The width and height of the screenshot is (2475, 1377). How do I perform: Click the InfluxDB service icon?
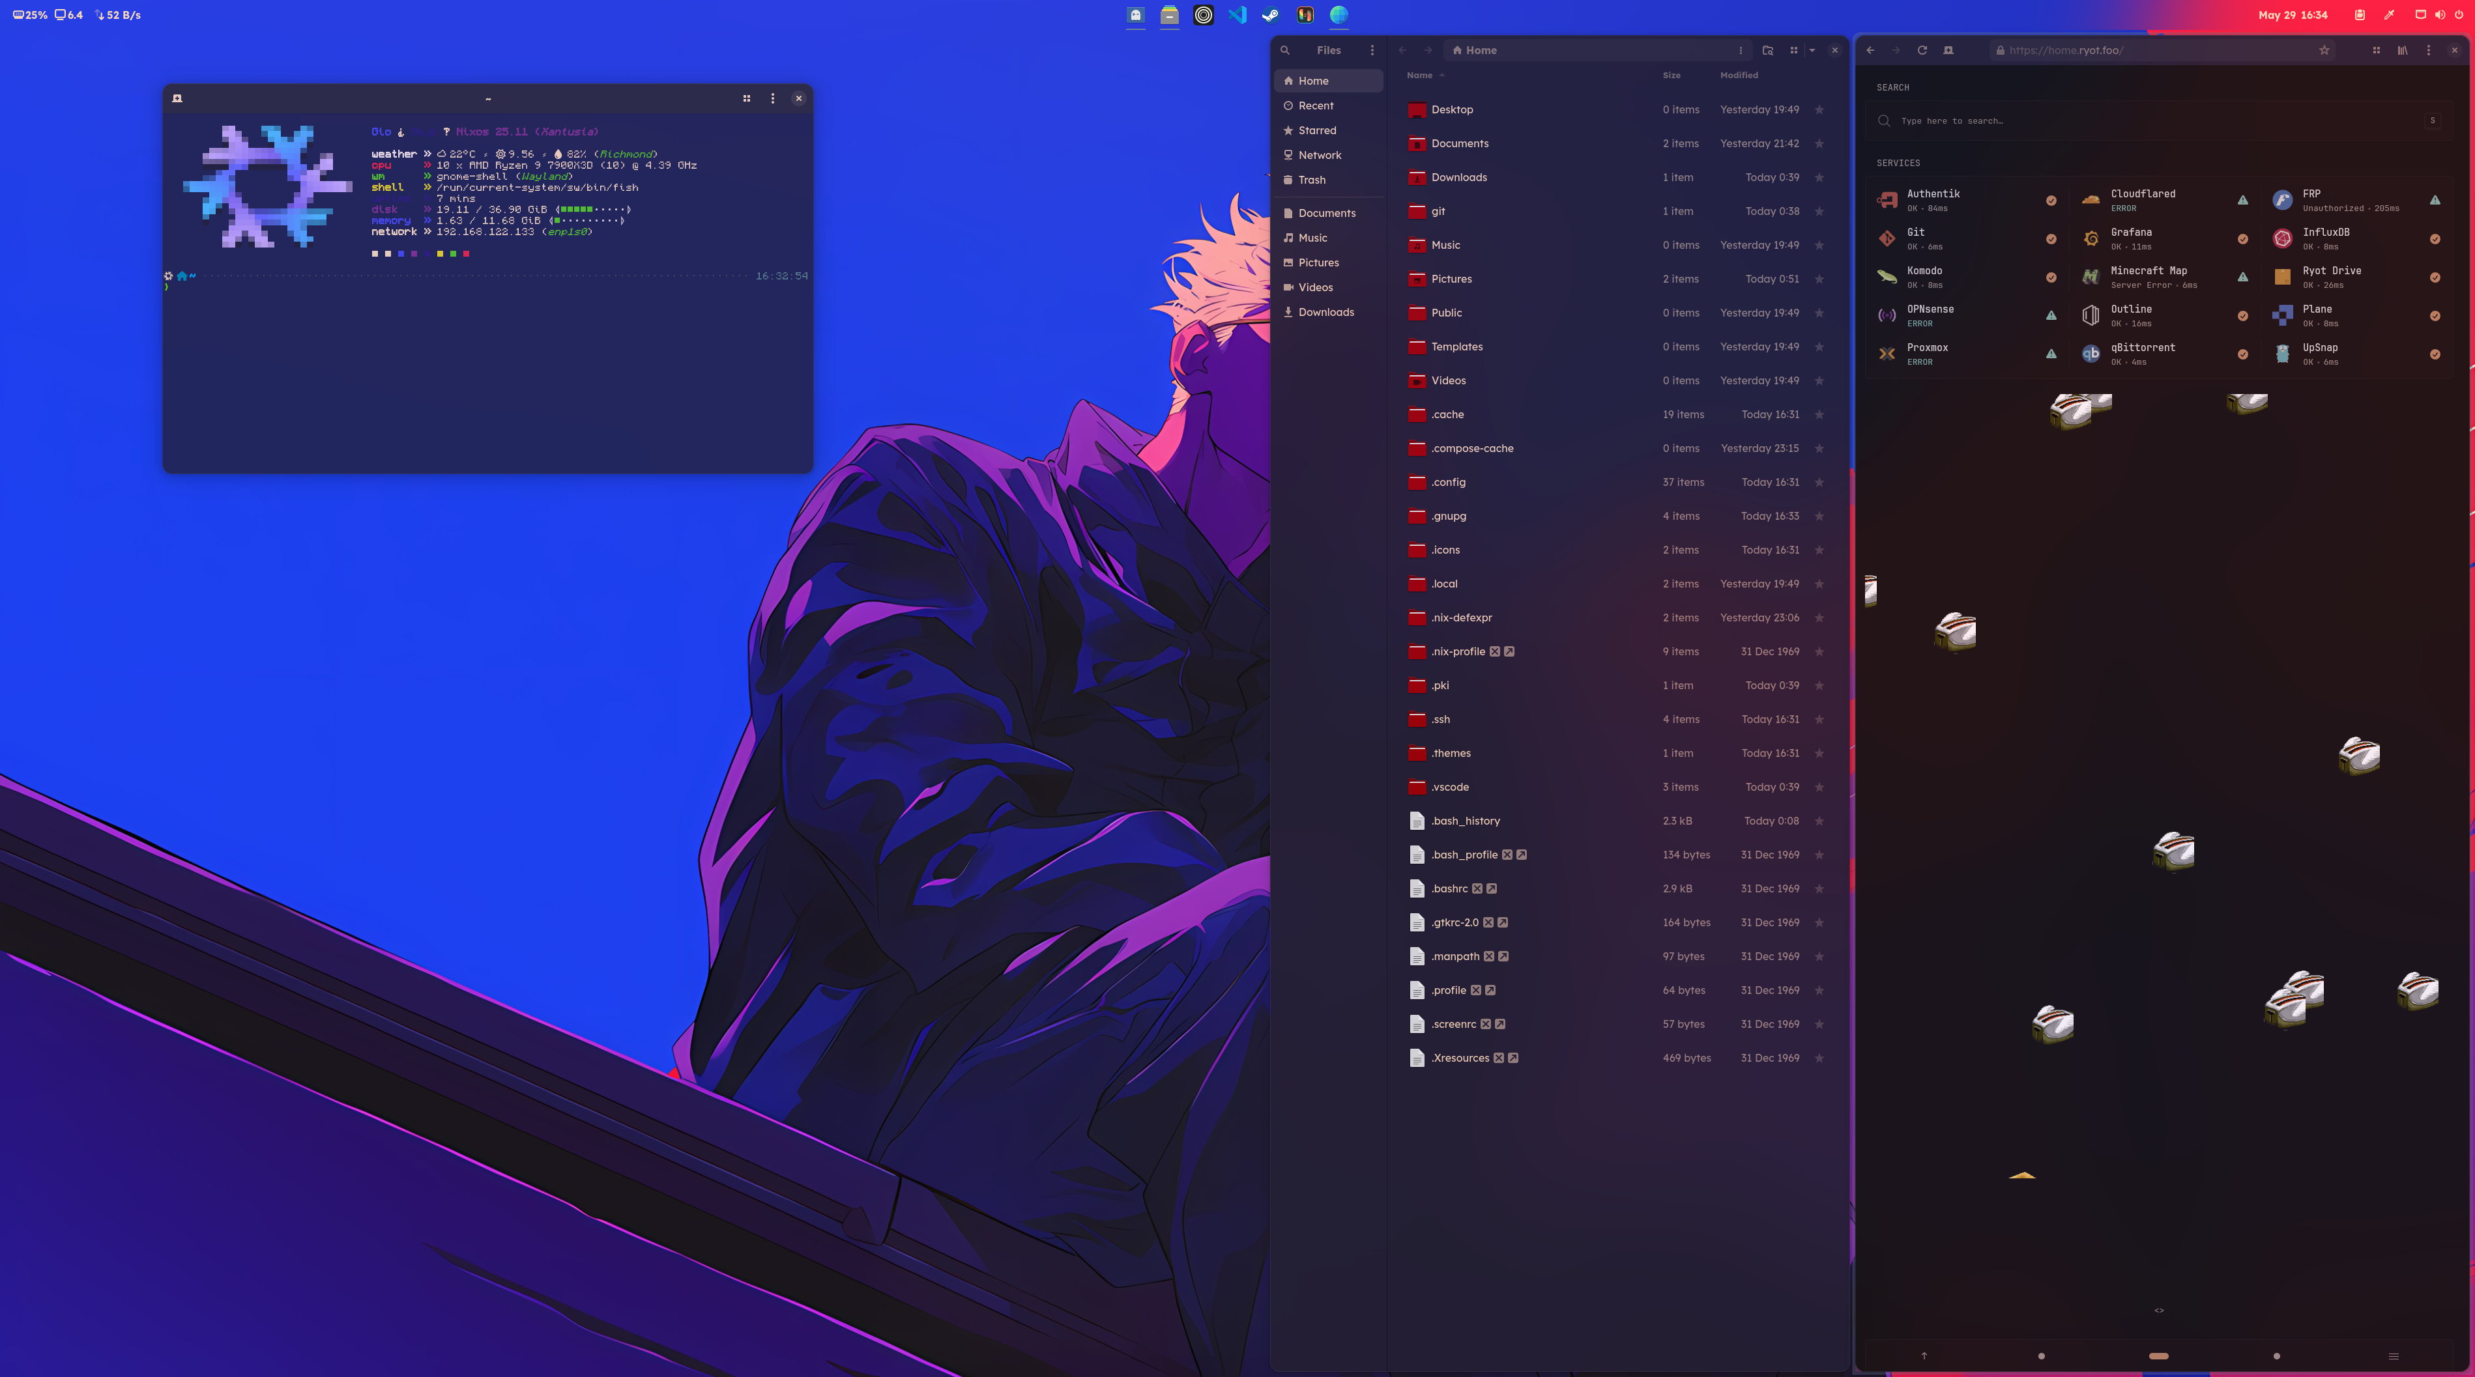tap(2282, 238)
